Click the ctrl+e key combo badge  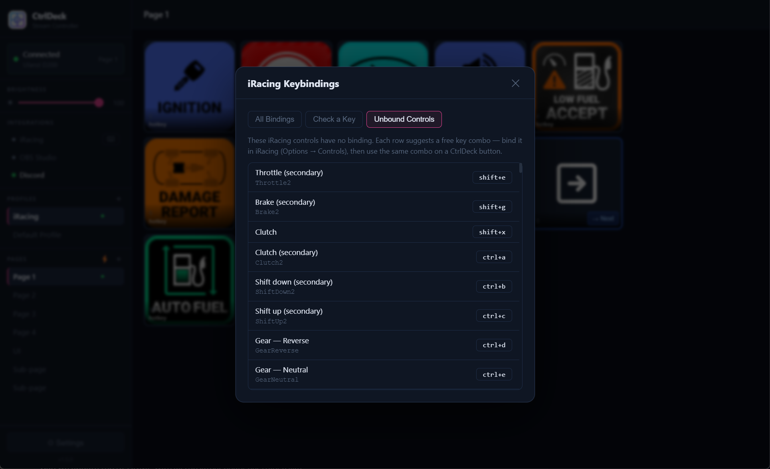pyautogui.click(x=494, y=374)
